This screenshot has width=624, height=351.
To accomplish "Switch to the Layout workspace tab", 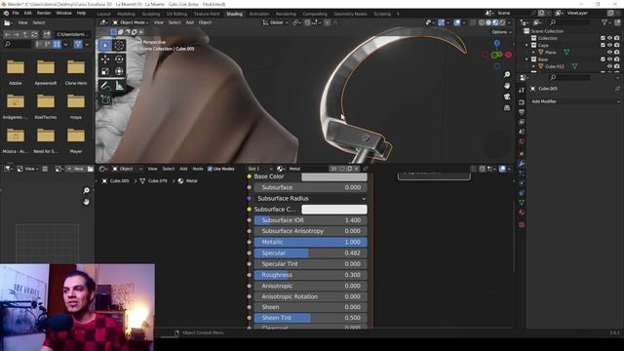I will tap(104, 14).
